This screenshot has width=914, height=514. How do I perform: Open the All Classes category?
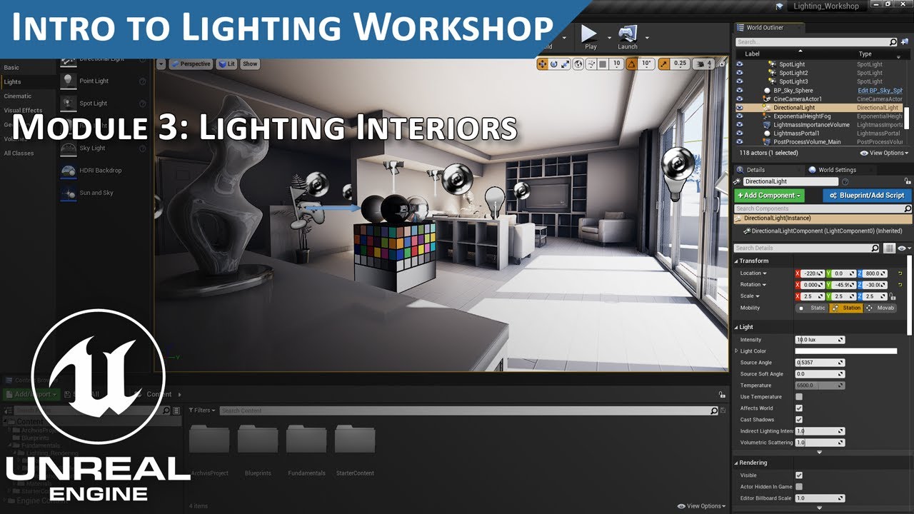(x=19, y=153)
